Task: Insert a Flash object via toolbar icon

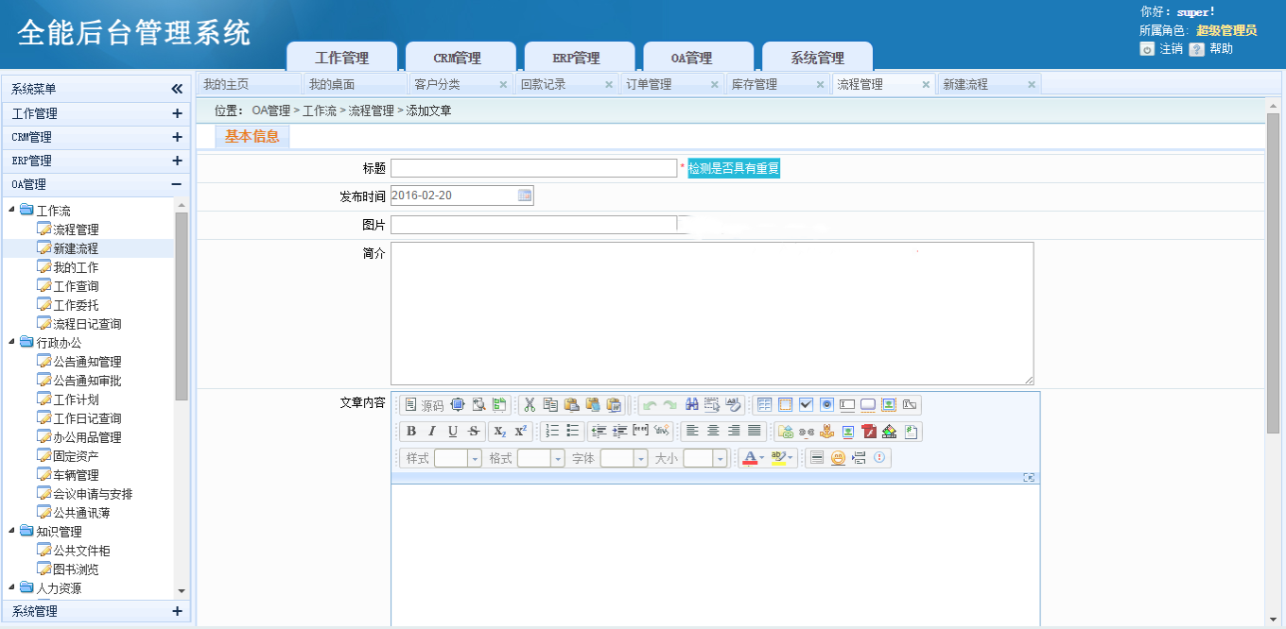Action: (868, 432)
